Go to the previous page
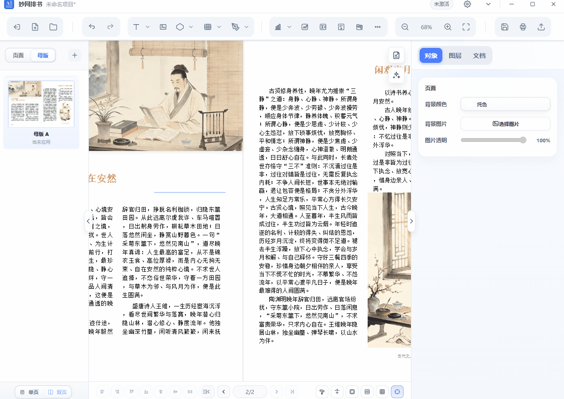Screen dimensions: 564x399 (223, 392)
